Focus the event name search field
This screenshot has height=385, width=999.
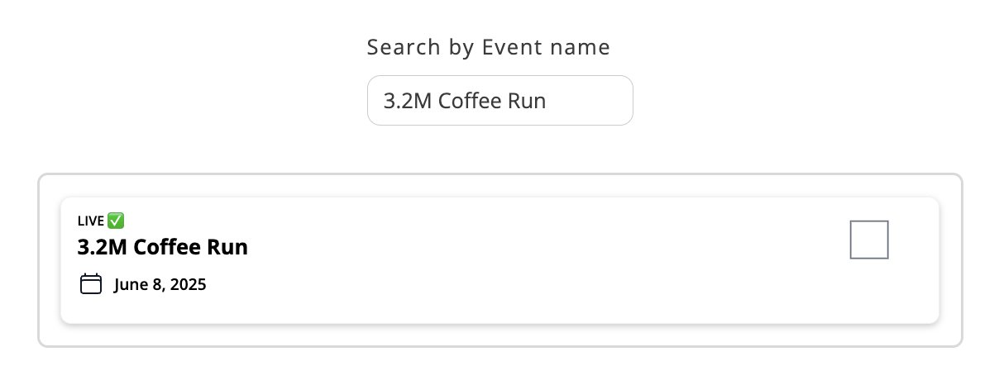coord(499,101)
